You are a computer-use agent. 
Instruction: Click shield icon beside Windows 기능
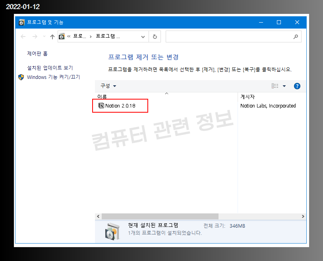21,77
